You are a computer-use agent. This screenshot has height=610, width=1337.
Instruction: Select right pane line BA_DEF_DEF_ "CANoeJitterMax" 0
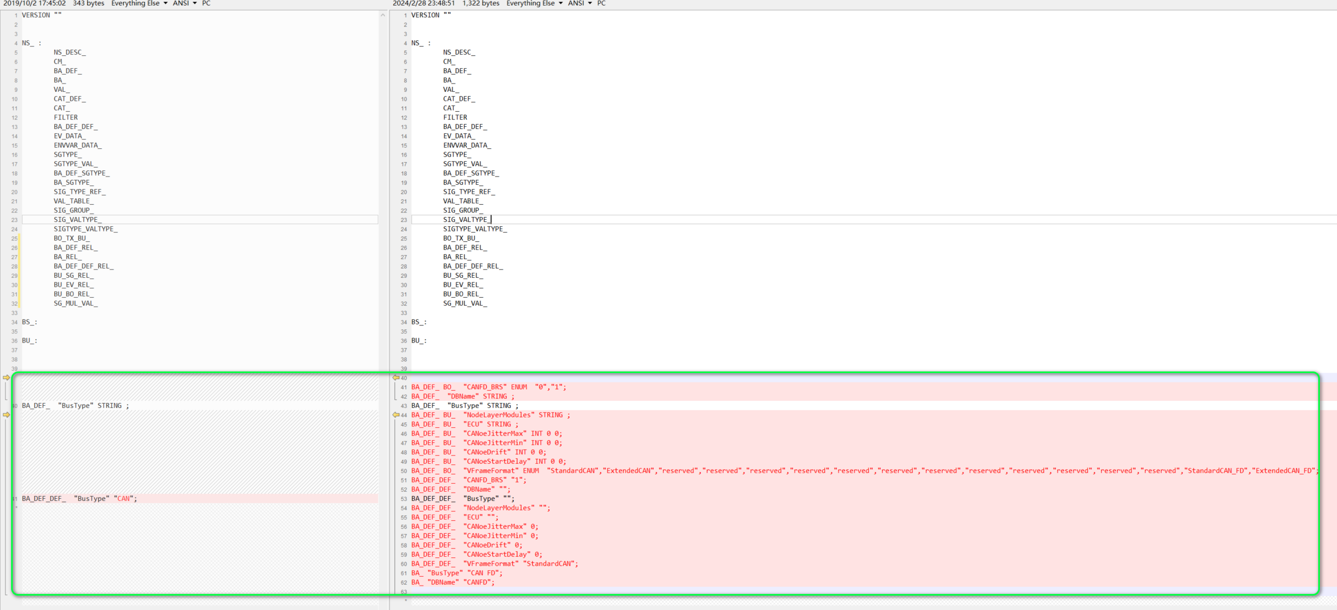coord(475,526)
